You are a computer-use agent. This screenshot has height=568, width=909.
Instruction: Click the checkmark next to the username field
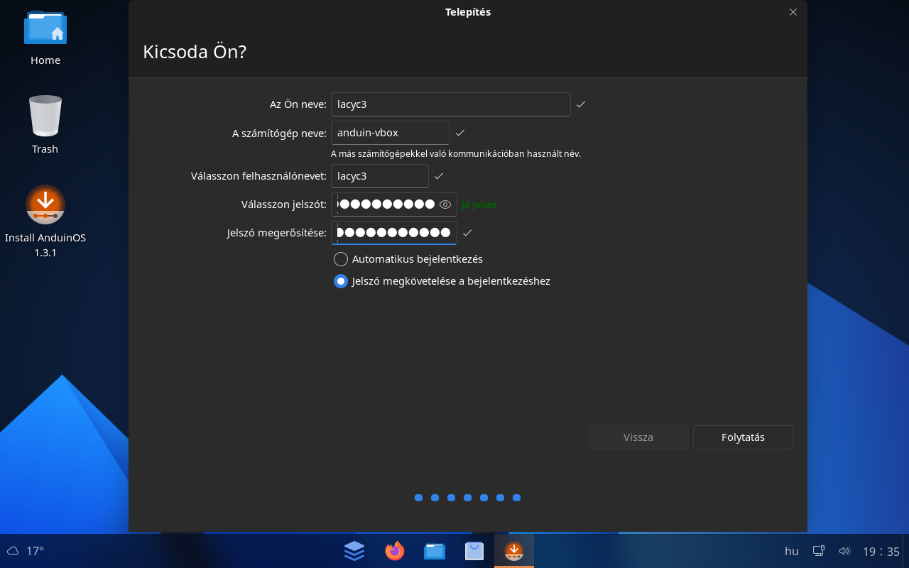pos(439,176)
